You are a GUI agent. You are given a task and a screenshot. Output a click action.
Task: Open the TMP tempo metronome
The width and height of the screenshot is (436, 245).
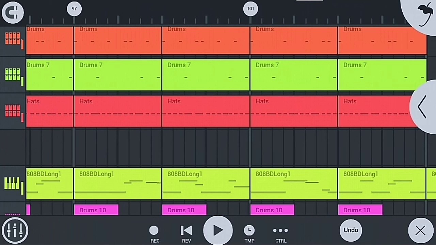click(x=249, y=234)
